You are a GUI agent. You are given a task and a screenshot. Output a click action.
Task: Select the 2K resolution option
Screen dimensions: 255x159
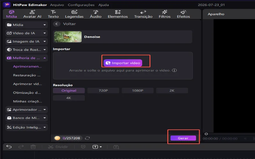(172, 91)
